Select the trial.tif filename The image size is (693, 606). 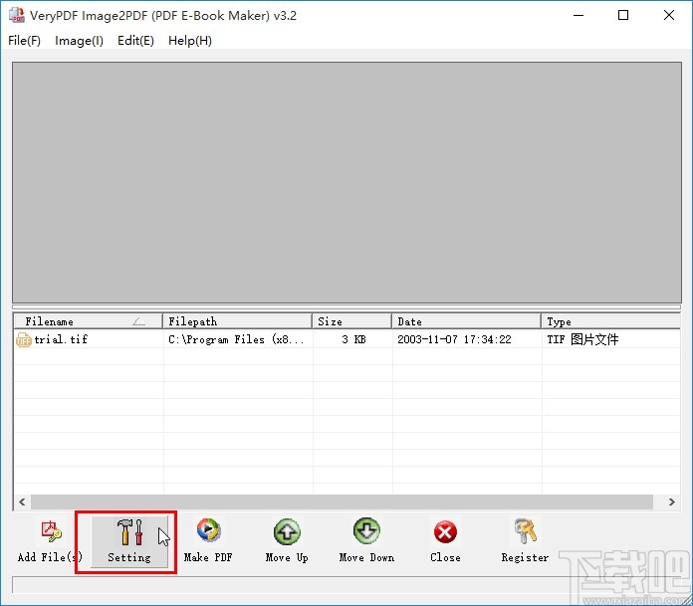click(61, 339)
